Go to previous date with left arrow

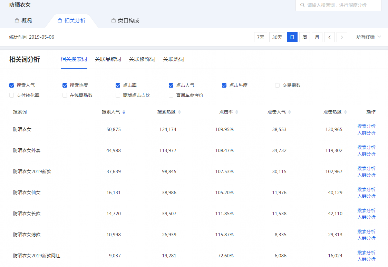tap(329, 37)
